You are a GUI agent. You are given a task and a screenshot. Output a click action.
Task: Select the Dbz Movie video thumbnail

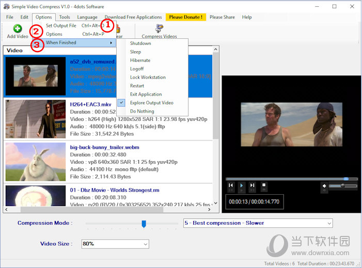(x=36, y=196)
